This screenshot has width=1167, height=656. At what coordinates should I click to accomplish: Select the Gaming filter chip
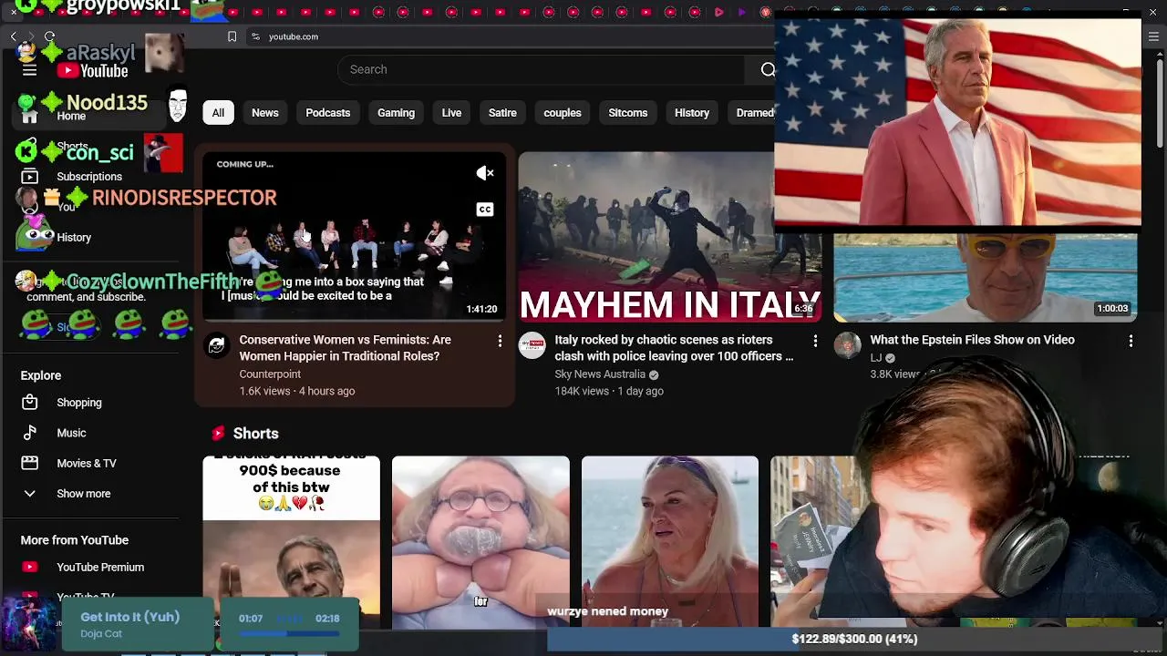click(x=396, y=113)
